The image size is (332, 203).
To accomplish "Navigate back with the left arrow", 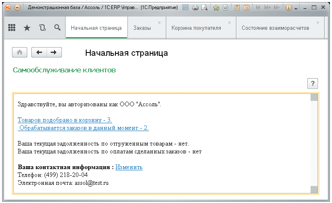I will [39, 53].
